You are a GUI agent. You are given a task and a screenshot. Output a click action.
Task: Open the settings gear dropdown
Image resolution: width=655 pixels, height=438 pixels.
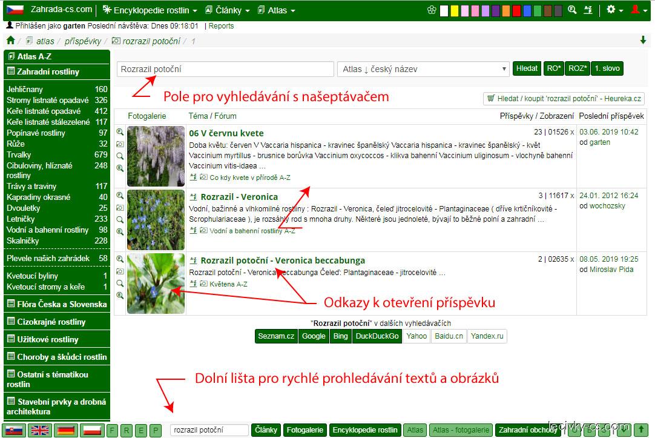614,10
